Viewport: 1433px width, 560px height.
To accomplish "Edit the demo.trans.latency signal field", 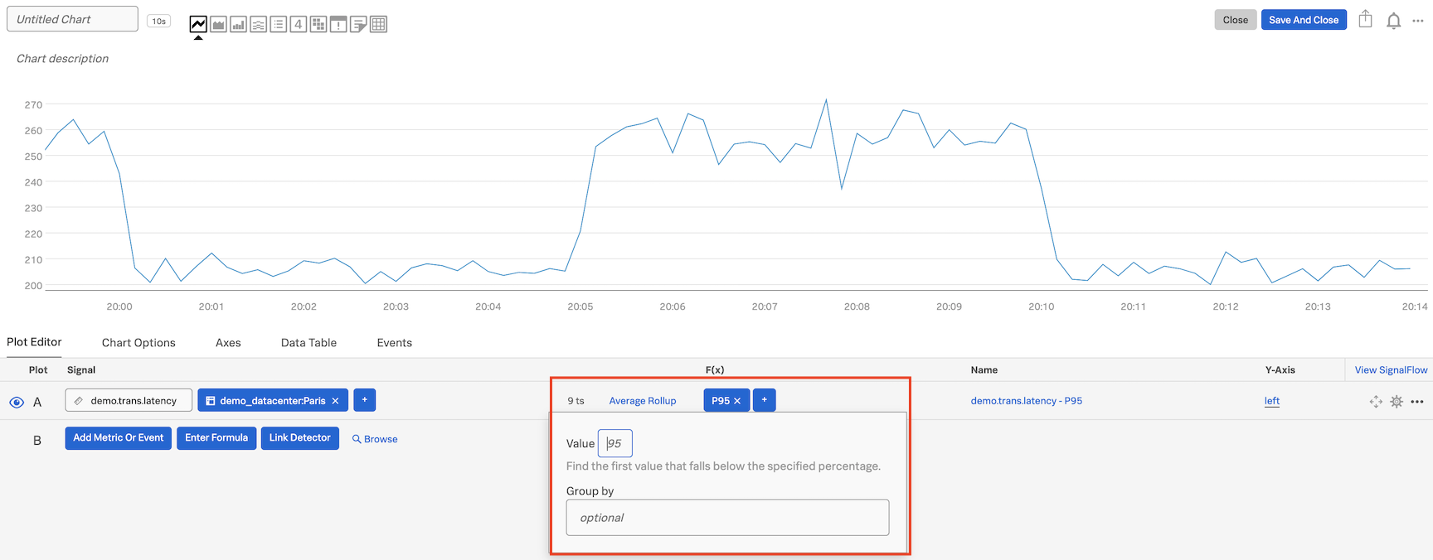I will (x=129, y=400).
